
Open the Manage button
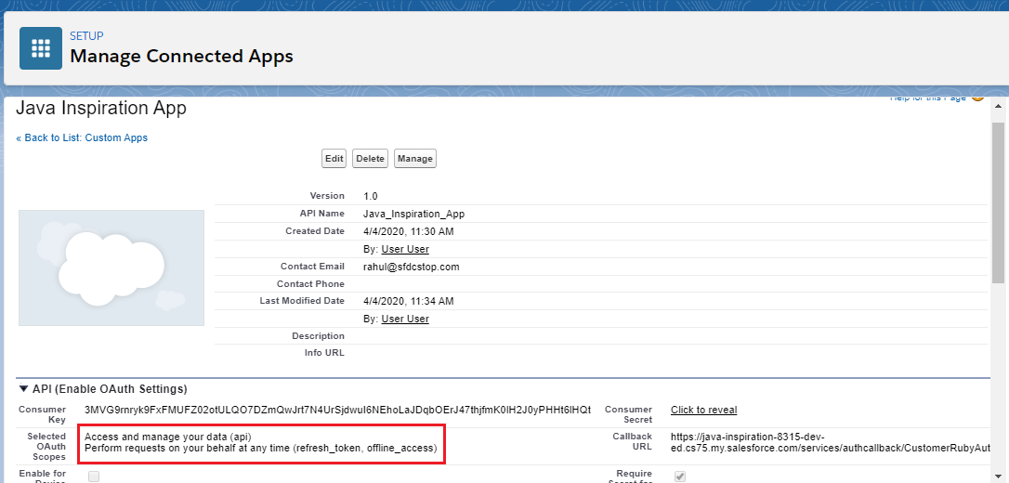click(x=415, y=158)
